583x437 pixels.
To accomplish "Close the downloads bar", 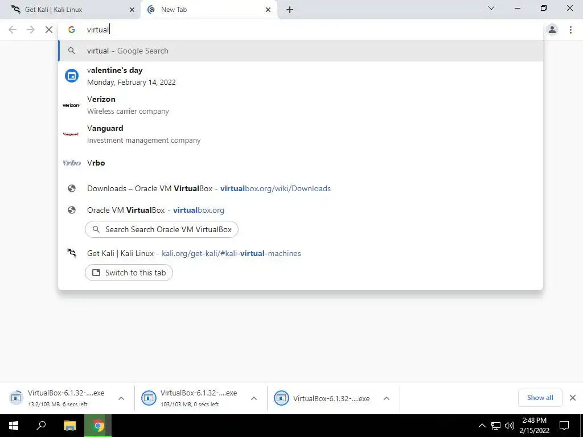I will tap(573, 398).
